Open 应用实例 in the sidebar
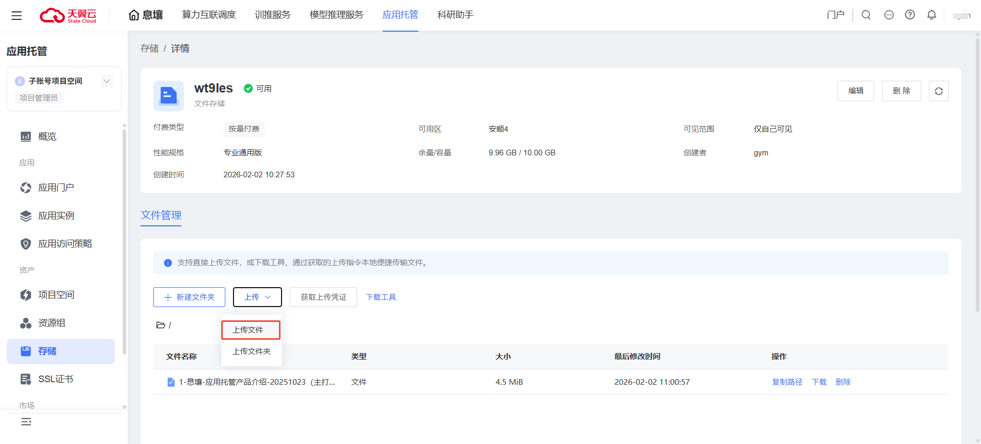The width and height of the screenshot is (981, 444). coord(56,216)
